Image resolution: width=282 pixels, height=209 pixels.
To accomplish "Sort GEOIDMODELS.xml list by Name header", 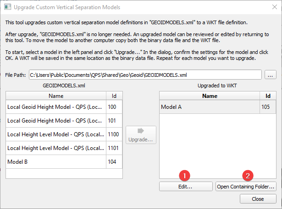I will [x=55, y=95].
